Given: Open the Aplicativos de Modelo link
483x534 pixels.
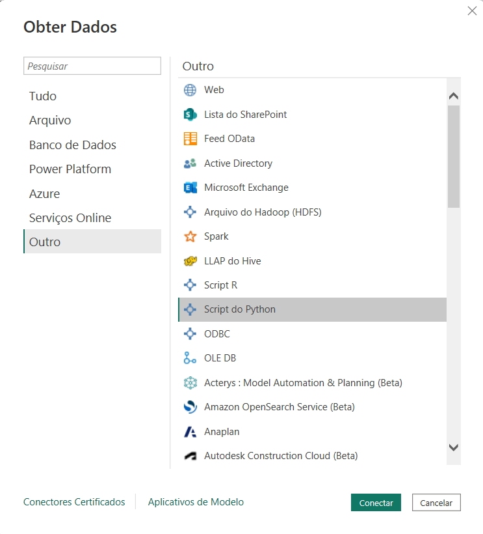Looking at the screenshot, I should pos(196,502).
